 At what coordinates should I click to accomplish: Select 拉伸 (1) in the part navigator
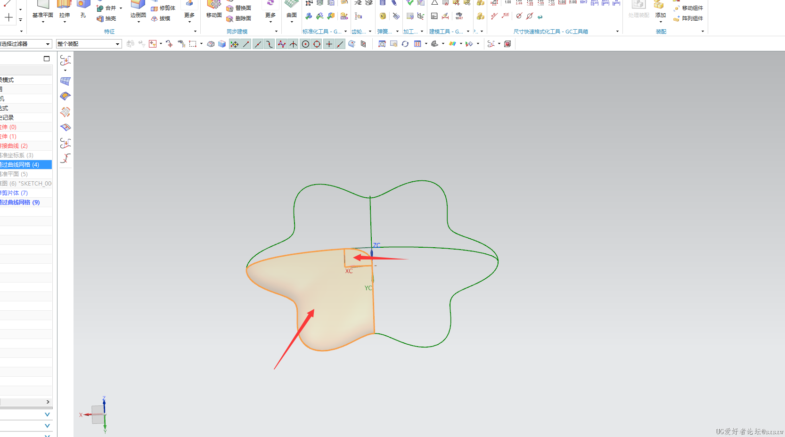pos(26,137)
